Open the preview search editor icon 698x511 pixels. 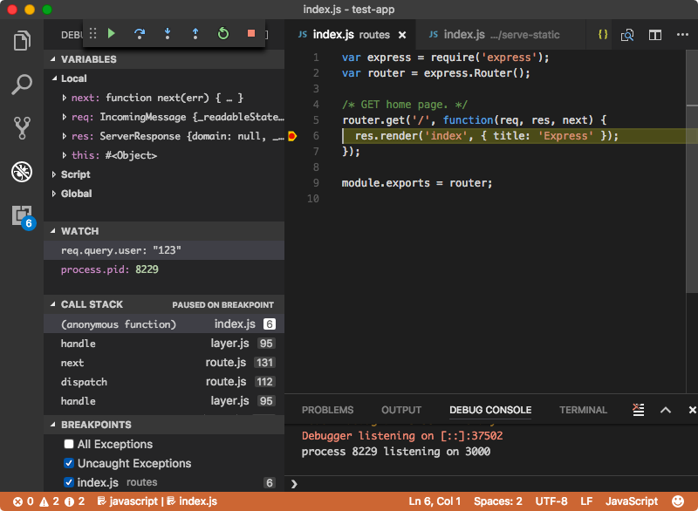click(627, 35)
